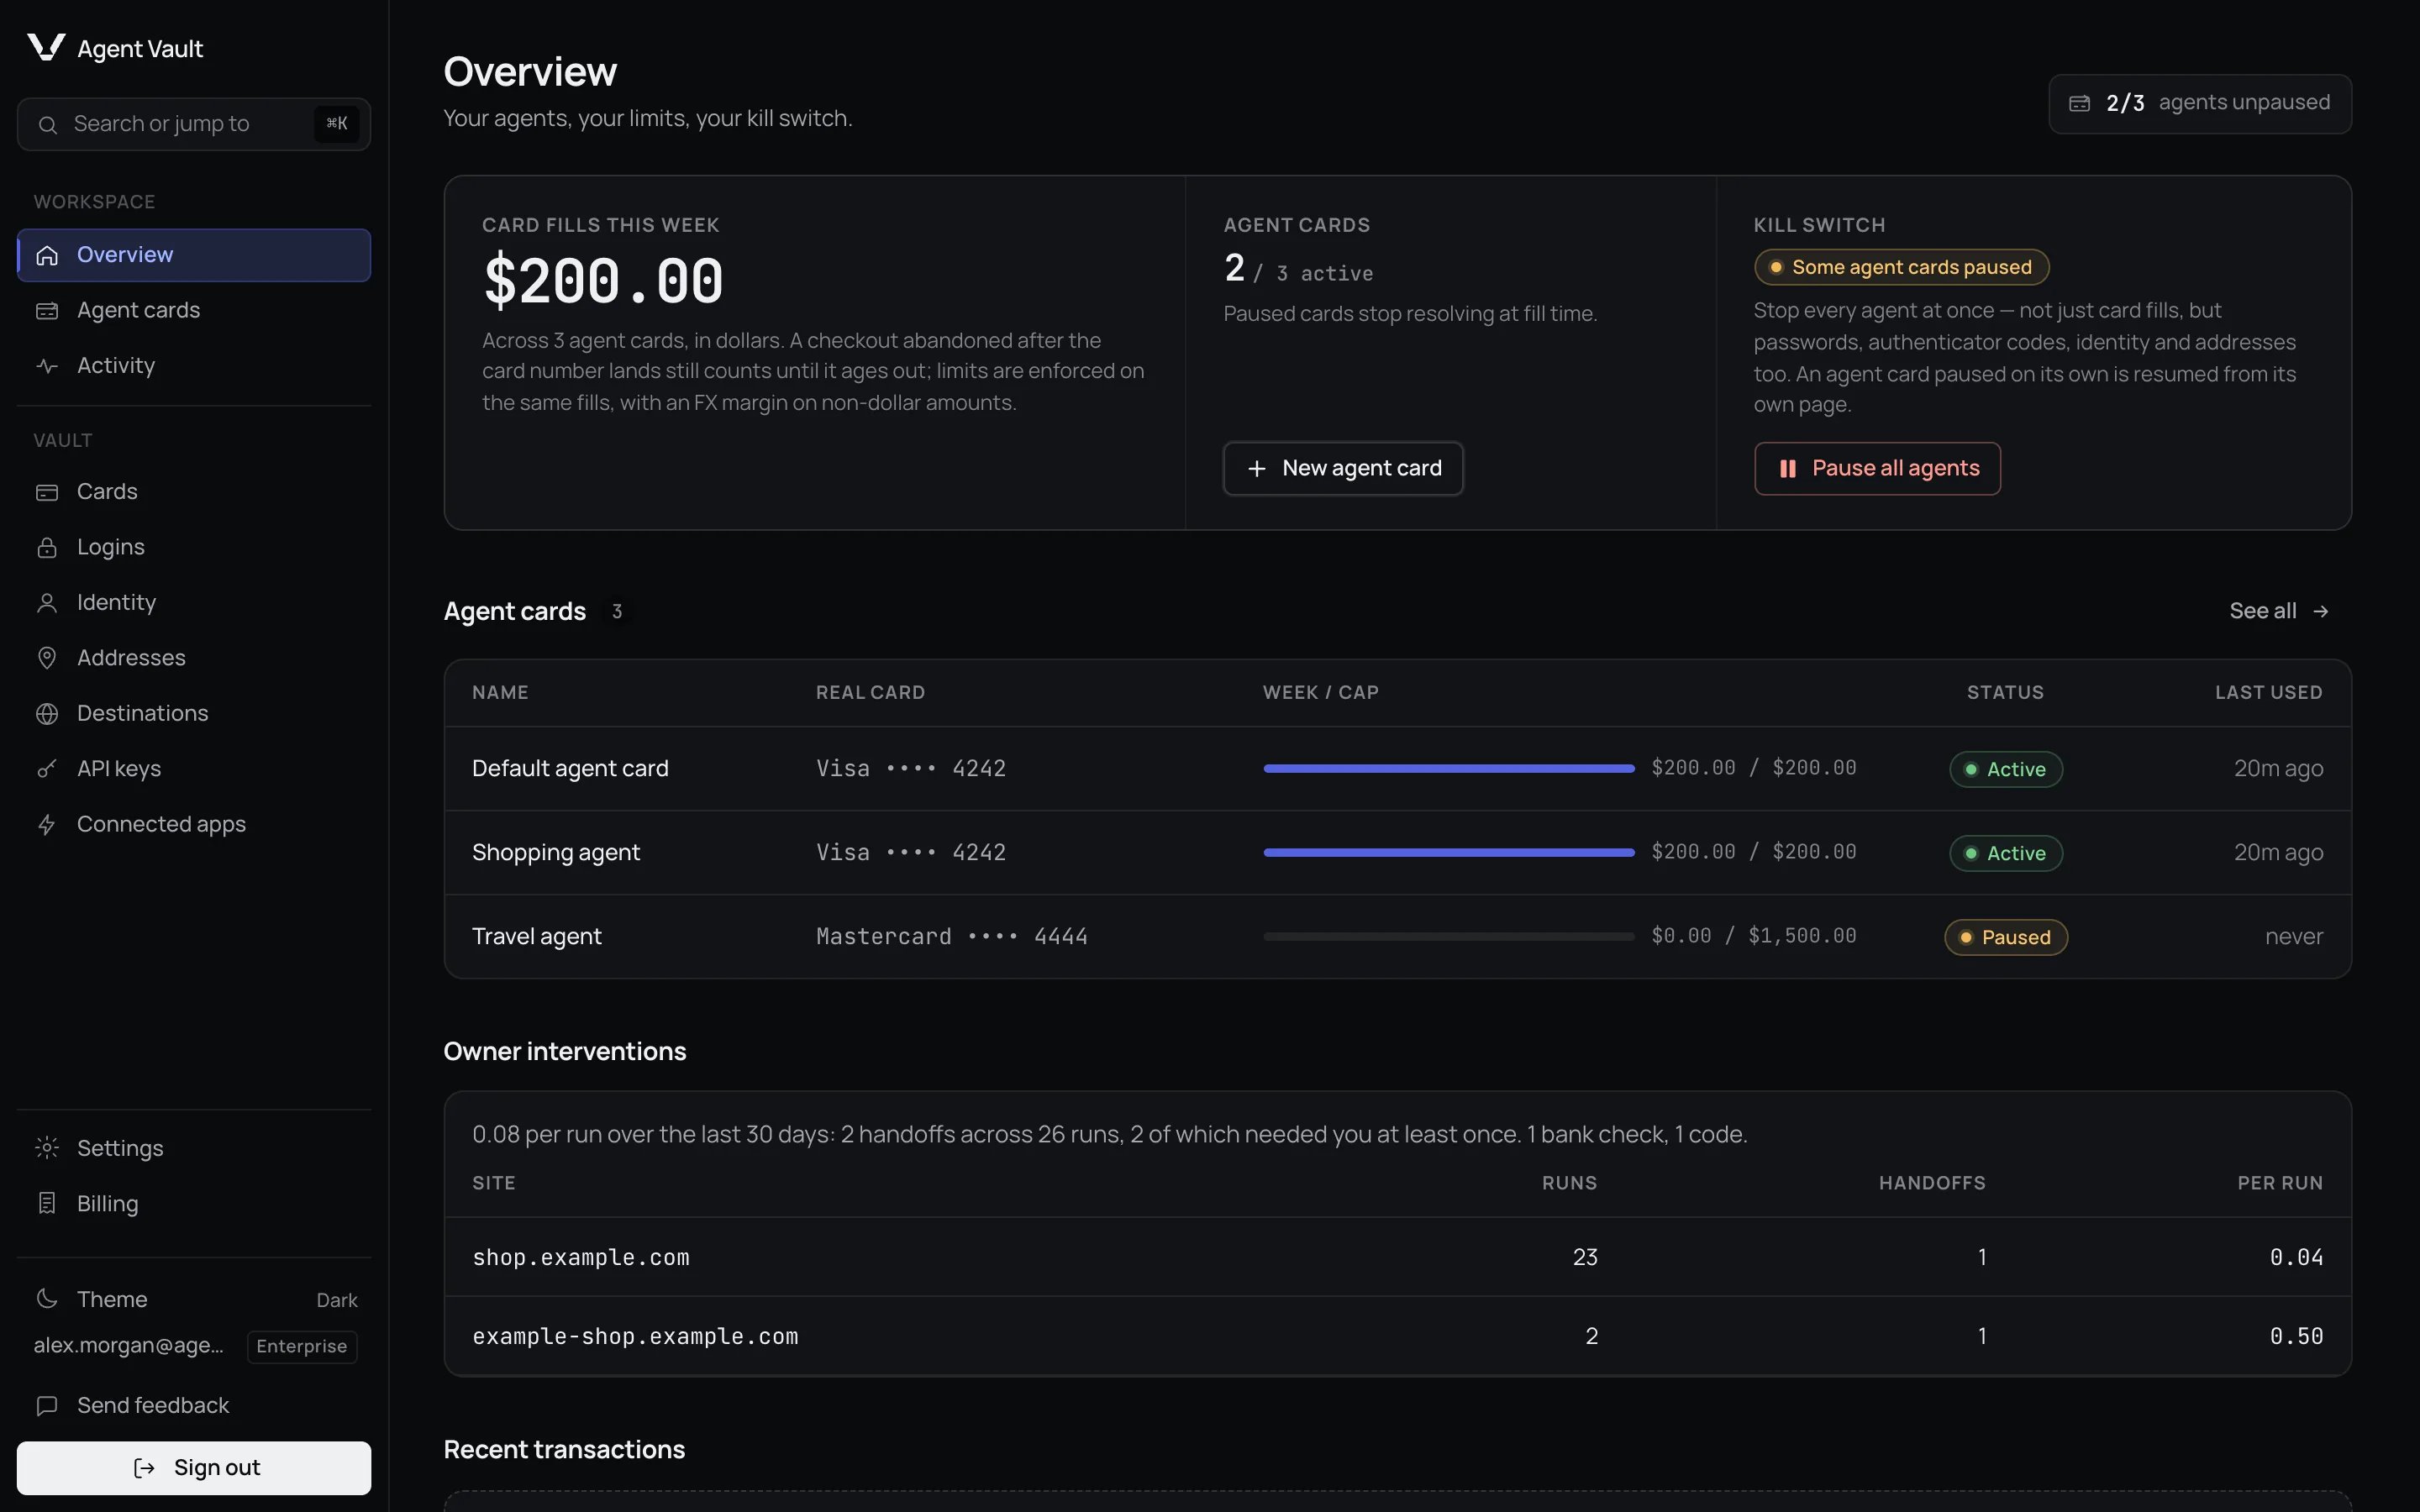
Task: Click Mastercard •••• 4444 real card cell
Action: 952,937
